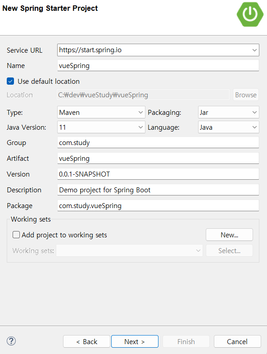Click the < Back button

pos(86,341)
